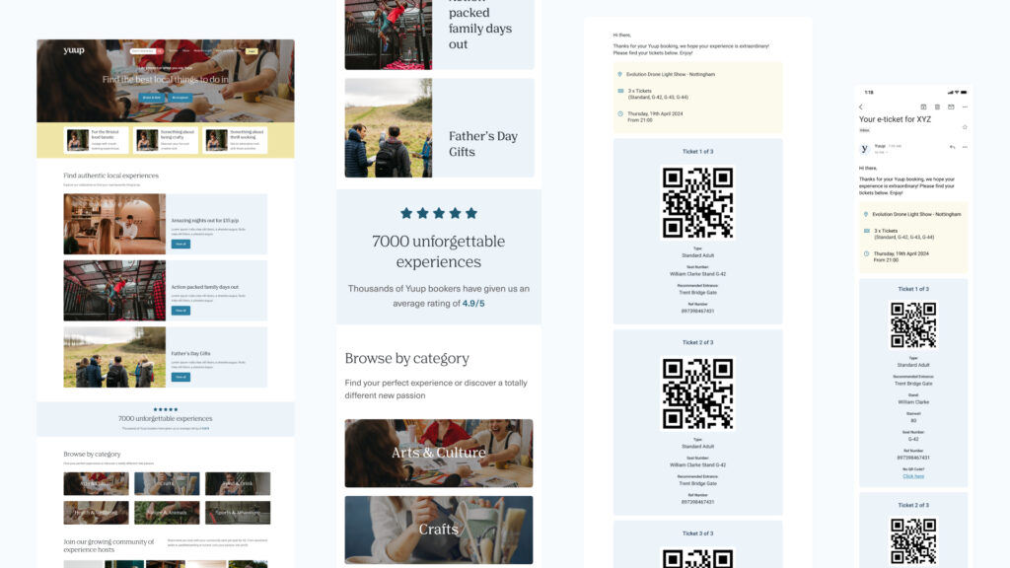The width and height of the screenshot is (1010, 568).
Task: Click the ref number '897398467431' under desktop Ticket 1
Action: pos(697,311)
